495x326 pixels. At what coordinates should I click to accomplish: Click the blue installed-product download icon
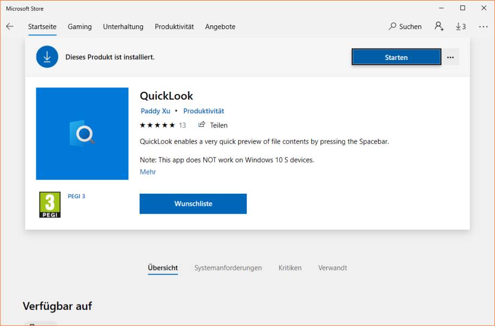point(47,56)
